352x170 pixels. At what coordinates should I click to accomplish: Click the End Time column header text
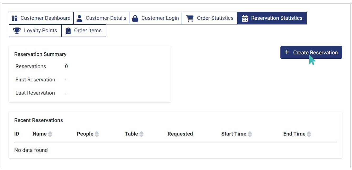coord(294,134)
